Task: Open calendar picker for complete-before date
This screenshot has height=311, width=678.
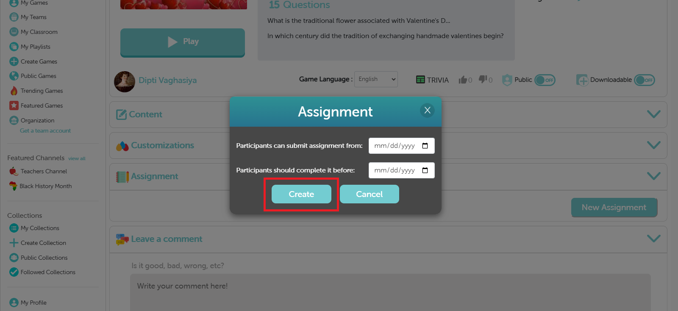Action: coord(425,170)
